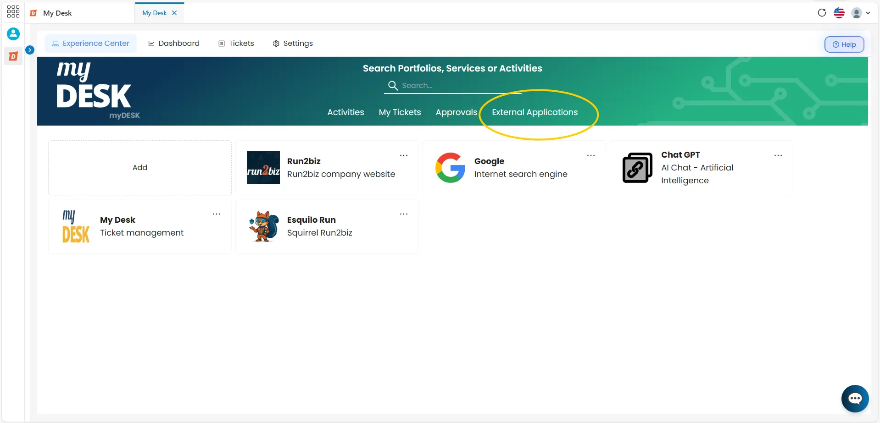
Task: Click the 'Run2biz company website' text
Action: [x=341, y=174]
